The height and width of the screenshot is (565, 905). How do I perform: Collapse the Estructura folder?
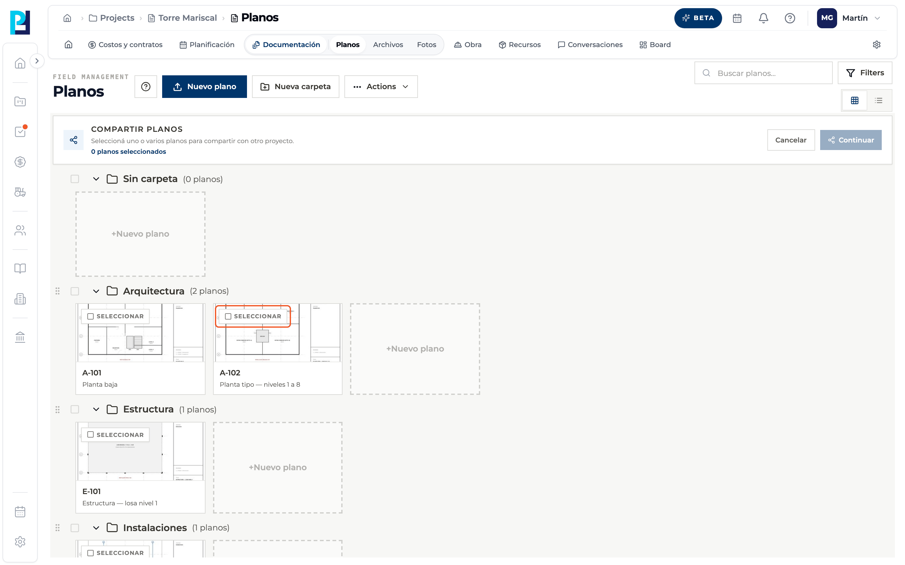click(x=96, y=409)
